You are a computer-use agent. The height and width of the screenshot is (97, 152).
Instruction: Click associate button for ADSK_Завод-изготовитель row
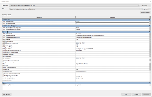click(x=150, y=43)
